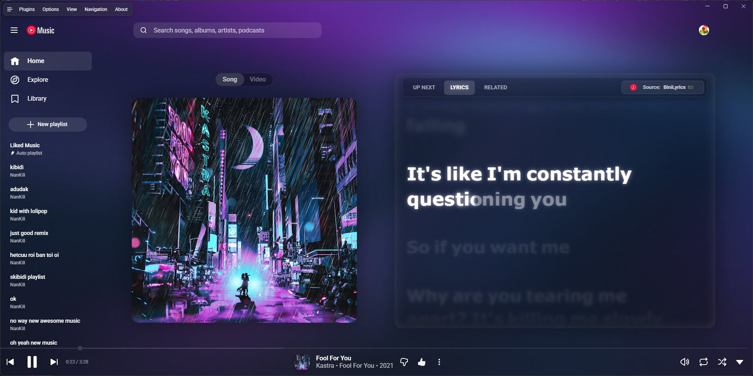Screen dimensions: 753x376
Task: Click the search magnifier icon
Action: click(144, 30)
